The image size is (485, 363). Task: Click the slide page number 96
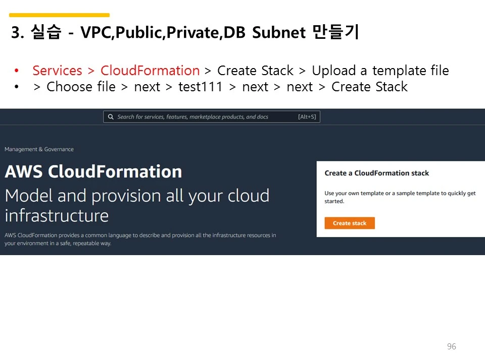pyautogui.click(x=451, y=346)
